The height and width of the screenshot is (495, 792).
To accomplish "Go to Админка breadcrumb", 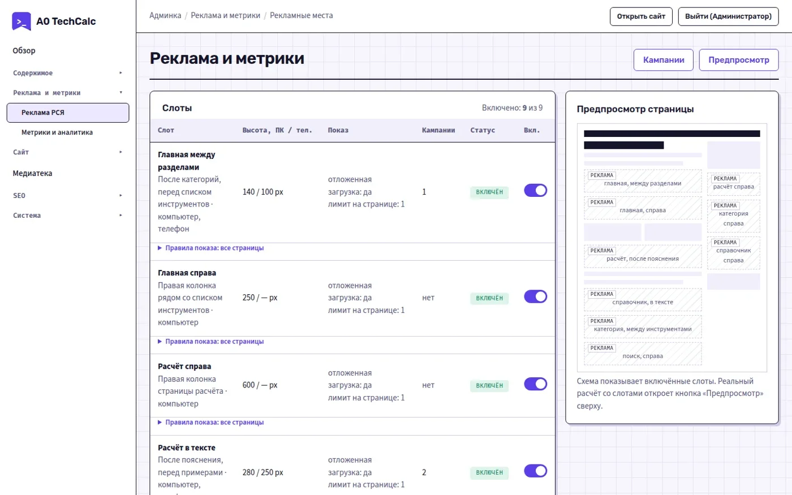I will pyautogui.click(x=165, y=15).
